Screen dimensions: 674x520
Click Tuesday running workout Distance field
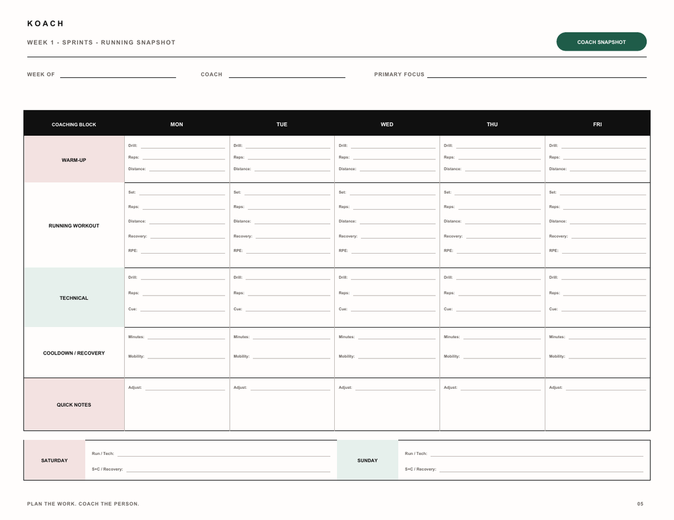pyautogui.click(x=292, y=222)
